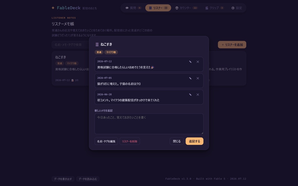Focus the new memo textarea

coord(149,124)
